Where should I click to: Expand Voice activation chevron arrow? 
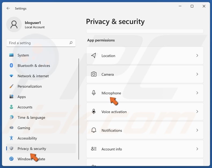pos(197,111)
